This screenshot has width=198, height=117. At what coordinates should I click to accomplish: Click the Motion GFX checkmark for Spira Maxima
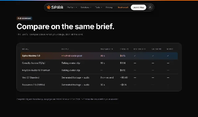tap(135, 56)
